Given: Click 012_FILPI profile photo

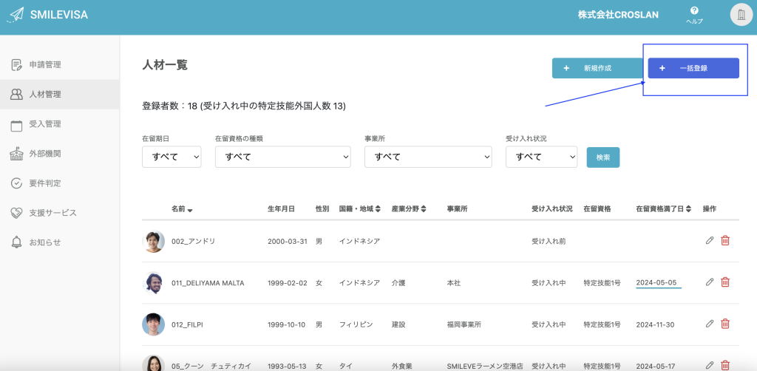Looking at the screenshot, I should pyautogui.click(x=154, y=324).
